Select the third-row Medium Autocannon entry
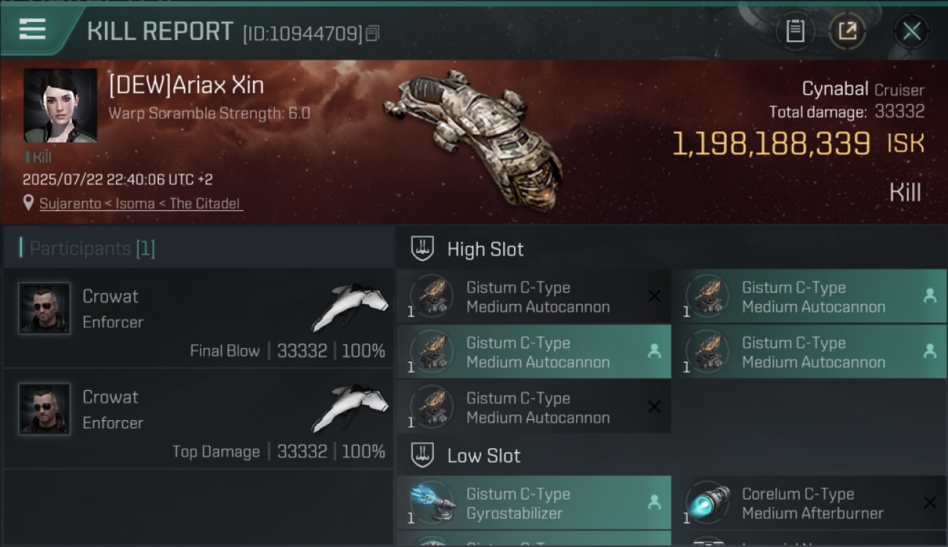 point(534,407)
